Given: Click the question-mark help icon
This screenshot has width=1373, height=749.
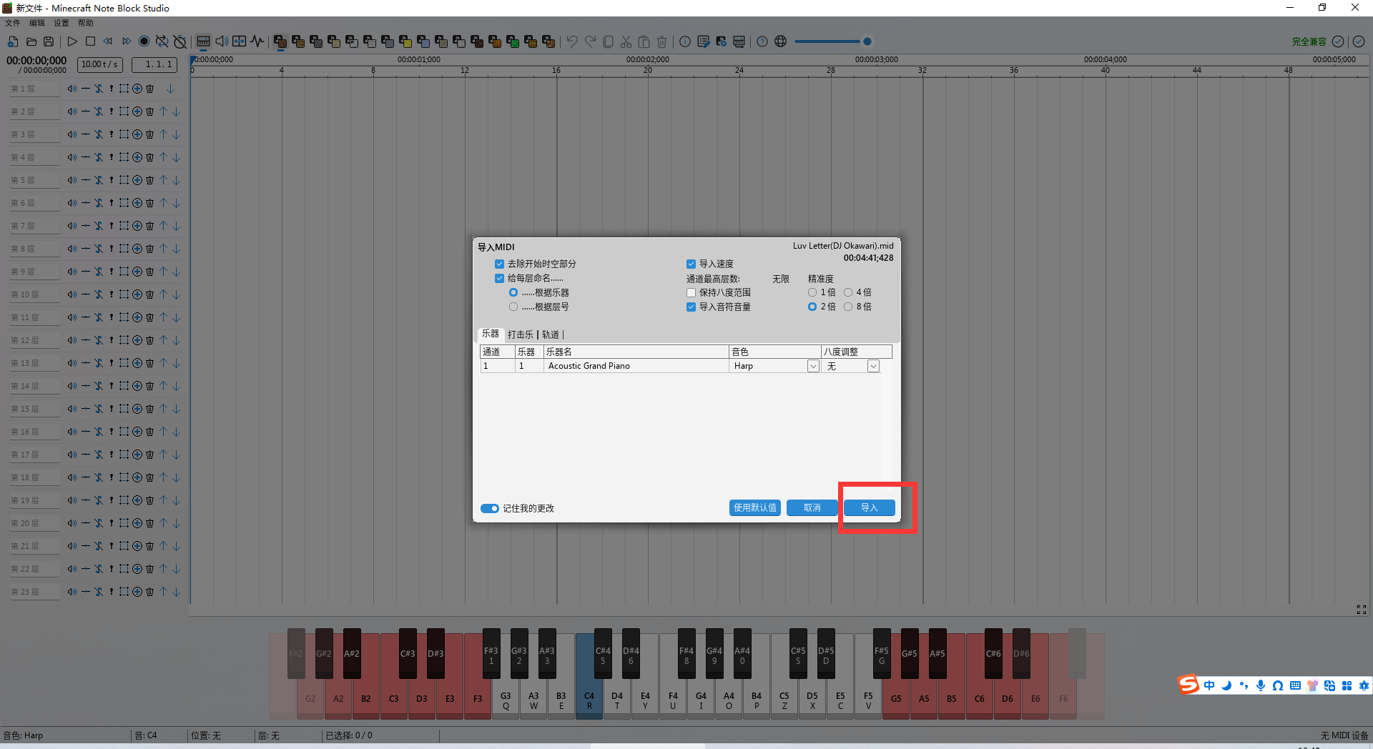Looking at the screenshot, I should click(x=762, y=41).
